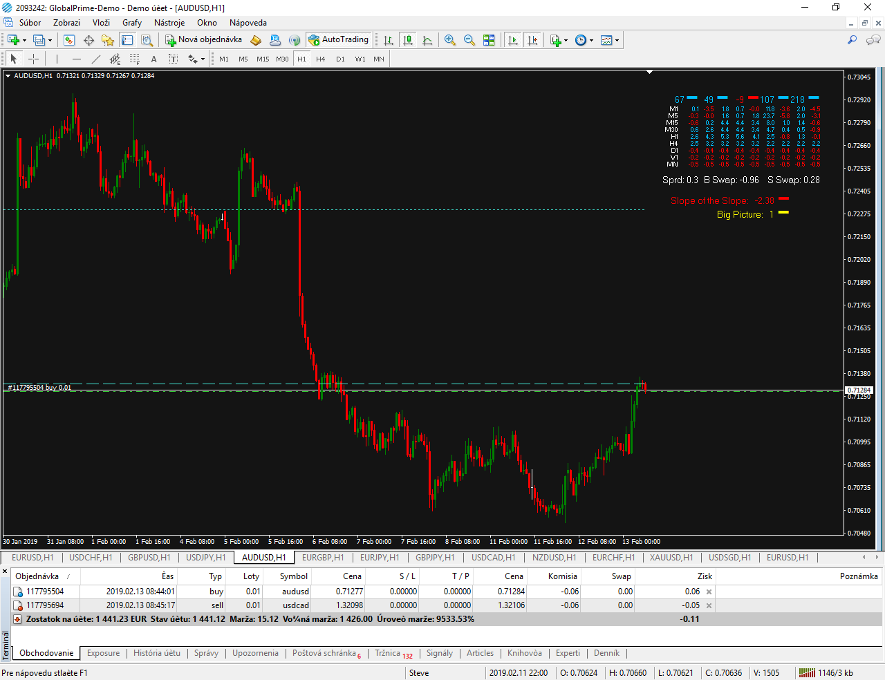Open the Nástroje menu

pyautogui.click(x=169, y=23)
